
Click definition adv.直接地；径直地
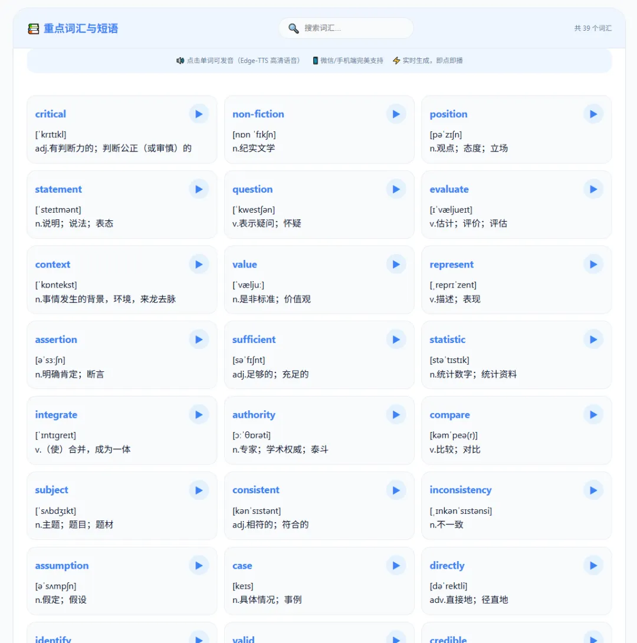[x=469, y=599]
